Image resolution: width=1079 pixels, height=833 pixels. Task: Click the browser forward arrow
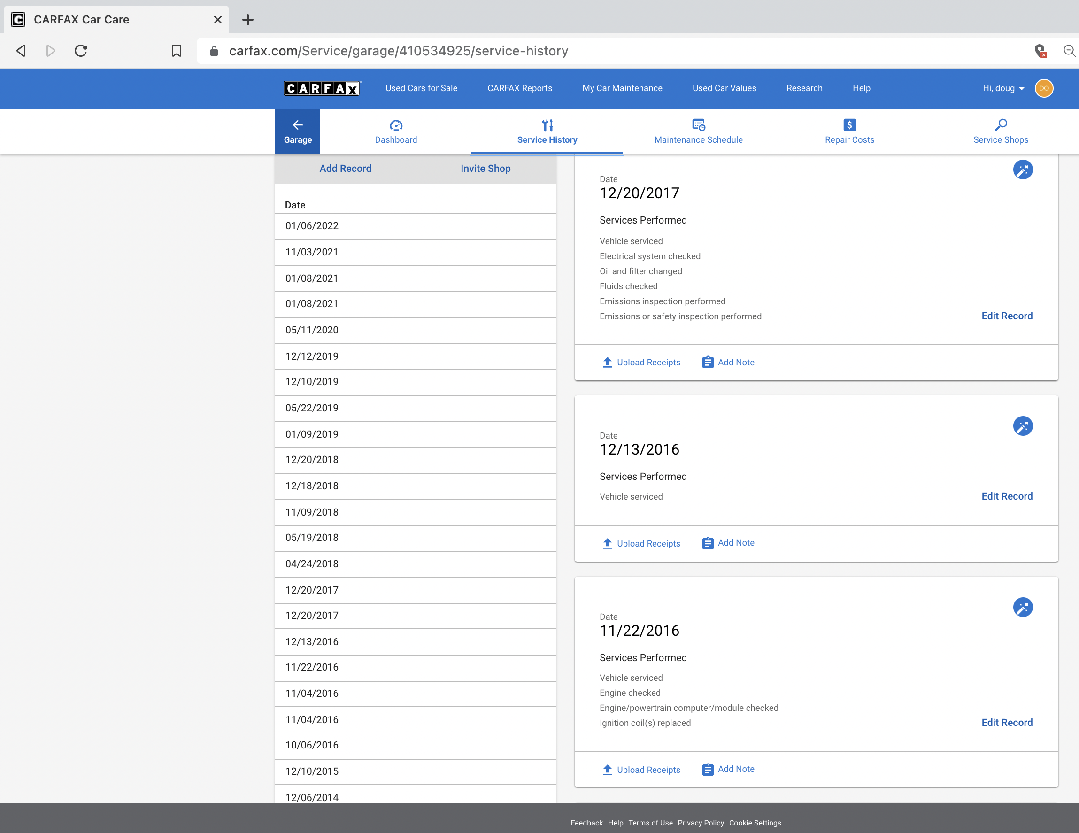coord(50,51)
